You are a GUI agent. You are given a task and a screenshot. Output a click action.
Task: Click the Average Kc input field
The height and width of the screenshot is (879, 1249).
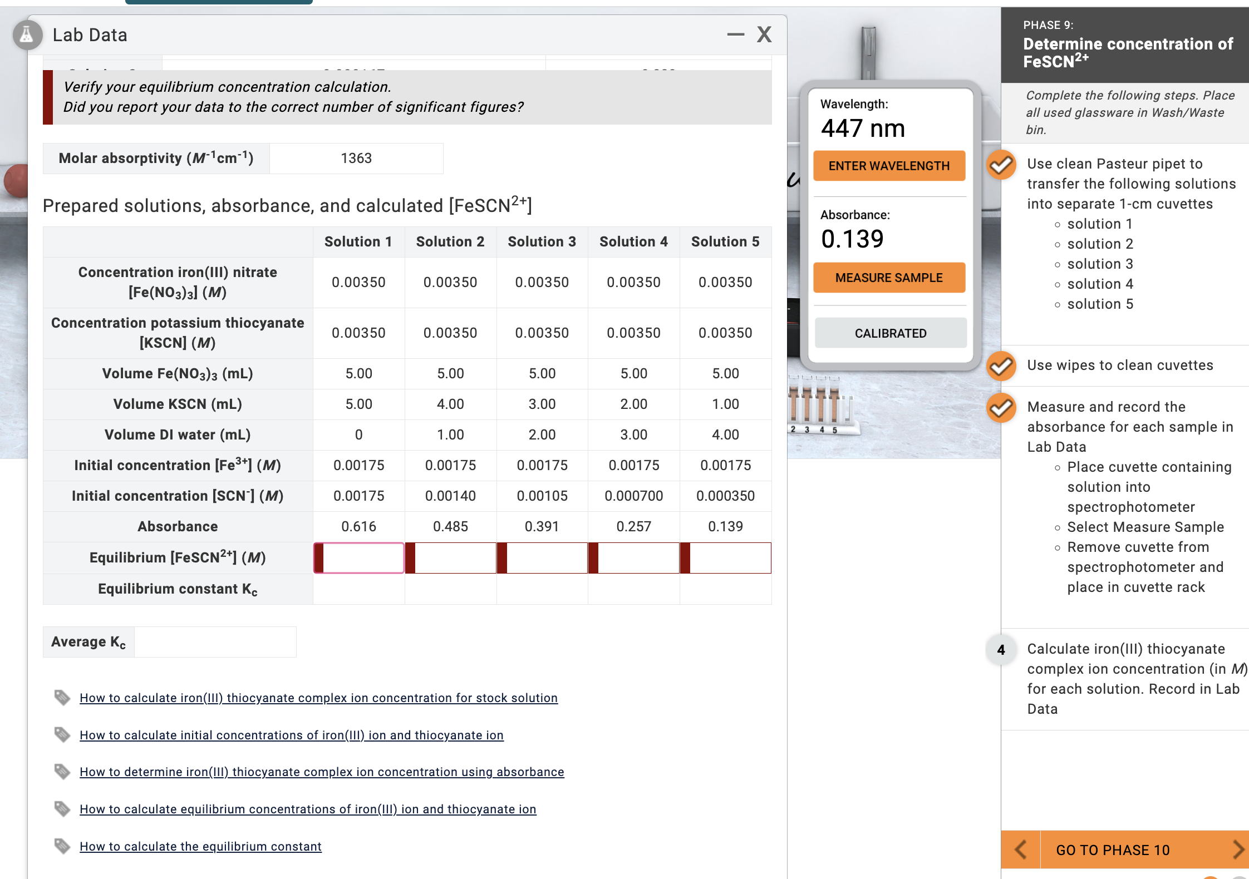[x=215, y=641]
